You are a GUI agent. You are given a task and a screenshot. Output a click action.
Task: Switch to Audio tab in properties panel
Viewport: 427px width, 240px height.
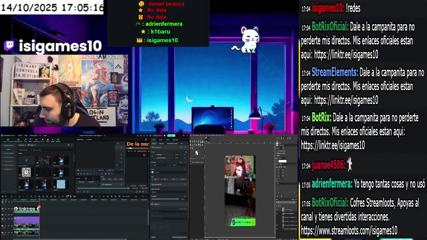(161, 140)
